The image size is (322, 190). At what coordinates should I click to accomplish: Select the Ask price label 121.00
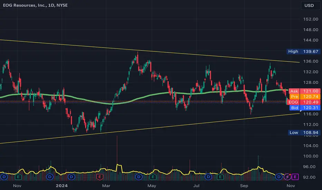pyautogui.click(x=304, y=91)
